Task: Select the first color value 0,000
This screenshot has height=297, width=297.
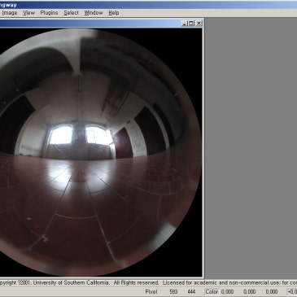Action: click(x=227, y=292)
